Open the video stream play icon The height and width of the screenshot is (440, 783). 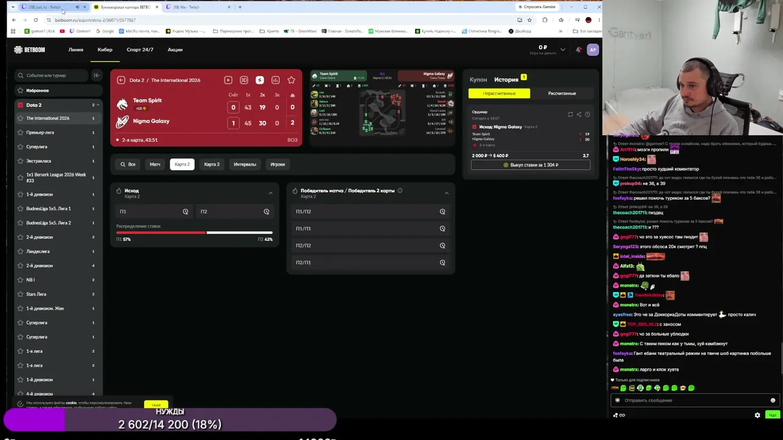228,80
